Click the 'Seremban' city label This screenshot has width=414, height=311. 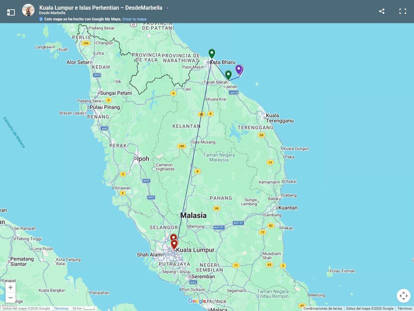pos(203,276)
